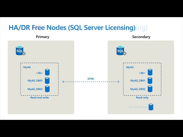Select the <db> cylinder icon in Primary MyAG
Image resolution: width=183 pixels, height=137 pixels.
coord(47,72)
